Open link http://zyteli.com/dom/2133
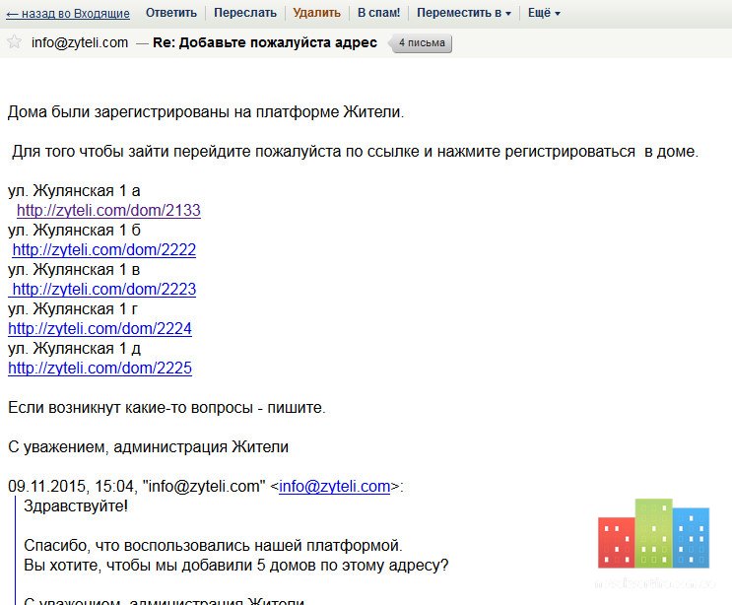This screenshot has height=605, width=732. pyautogui.click(x=108, y=210)
